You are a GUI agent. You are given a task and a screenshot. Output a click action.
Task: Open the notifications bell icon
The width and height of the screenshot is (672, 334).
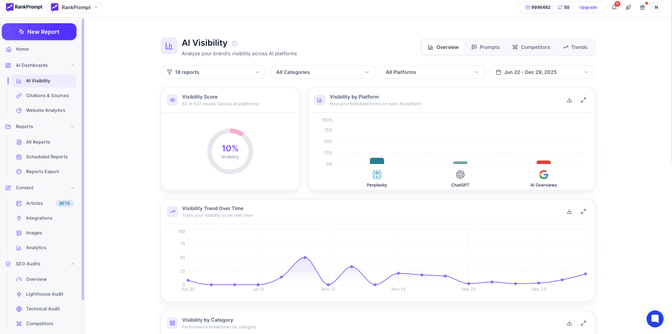[614, 7]
